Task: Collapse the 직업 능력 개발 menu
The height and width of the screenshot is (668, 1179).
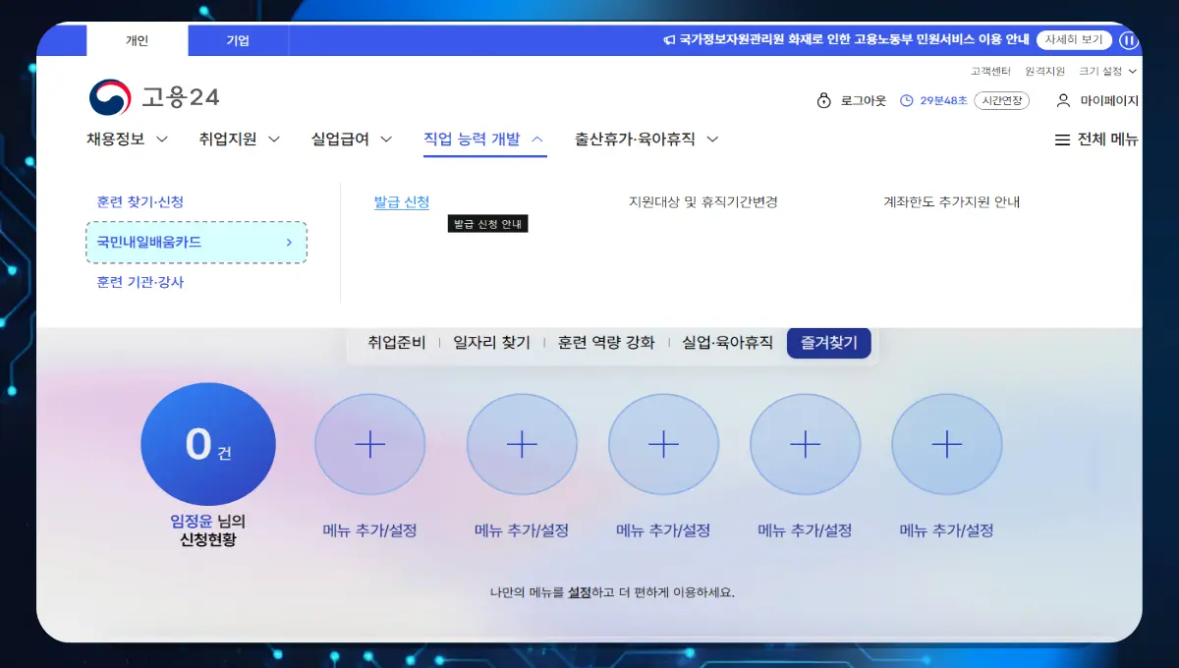Action: pos(483,139)
